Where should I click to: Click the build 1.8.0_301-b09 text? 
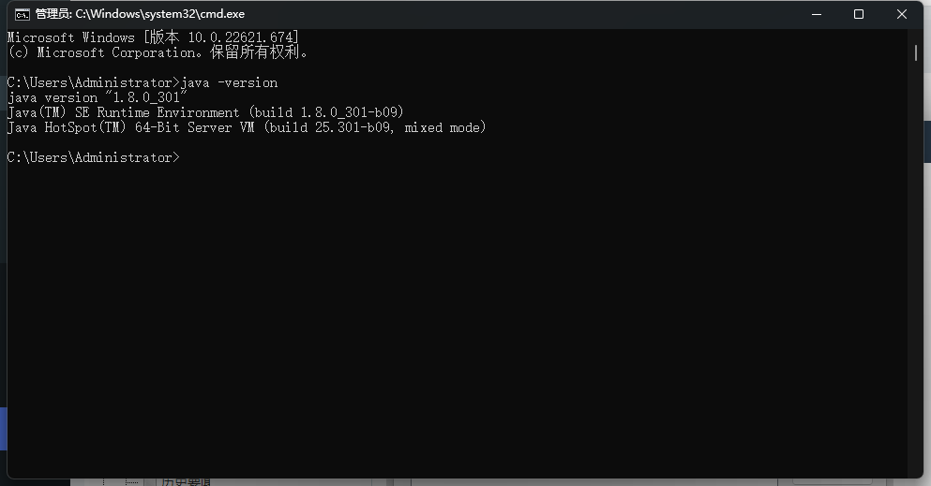326,112
